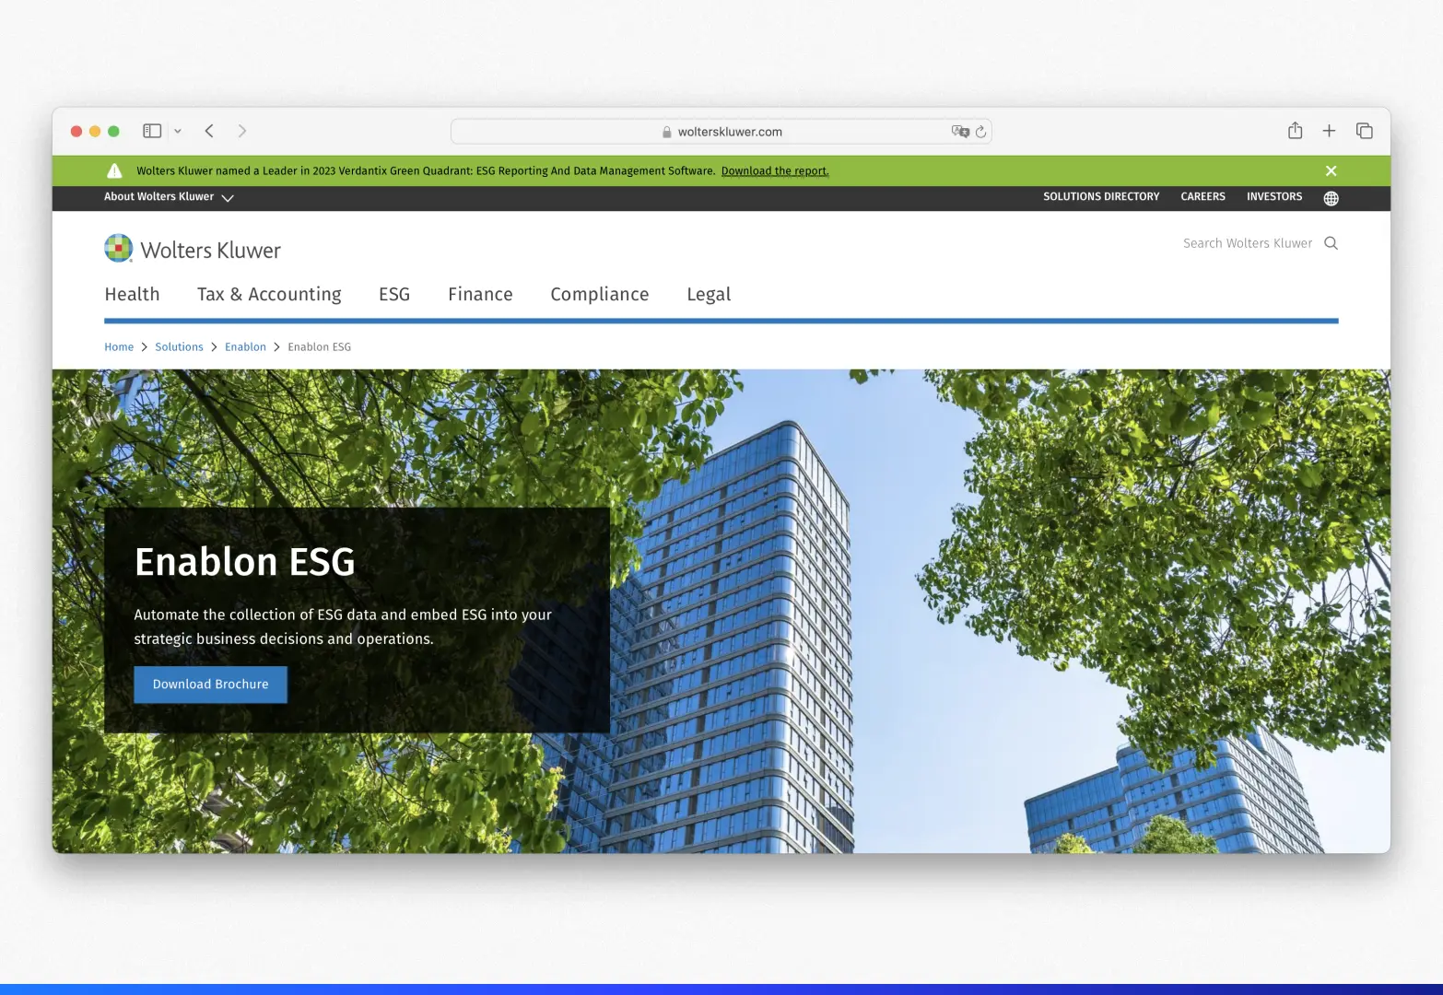Open the Download the report link

[774, 170]
